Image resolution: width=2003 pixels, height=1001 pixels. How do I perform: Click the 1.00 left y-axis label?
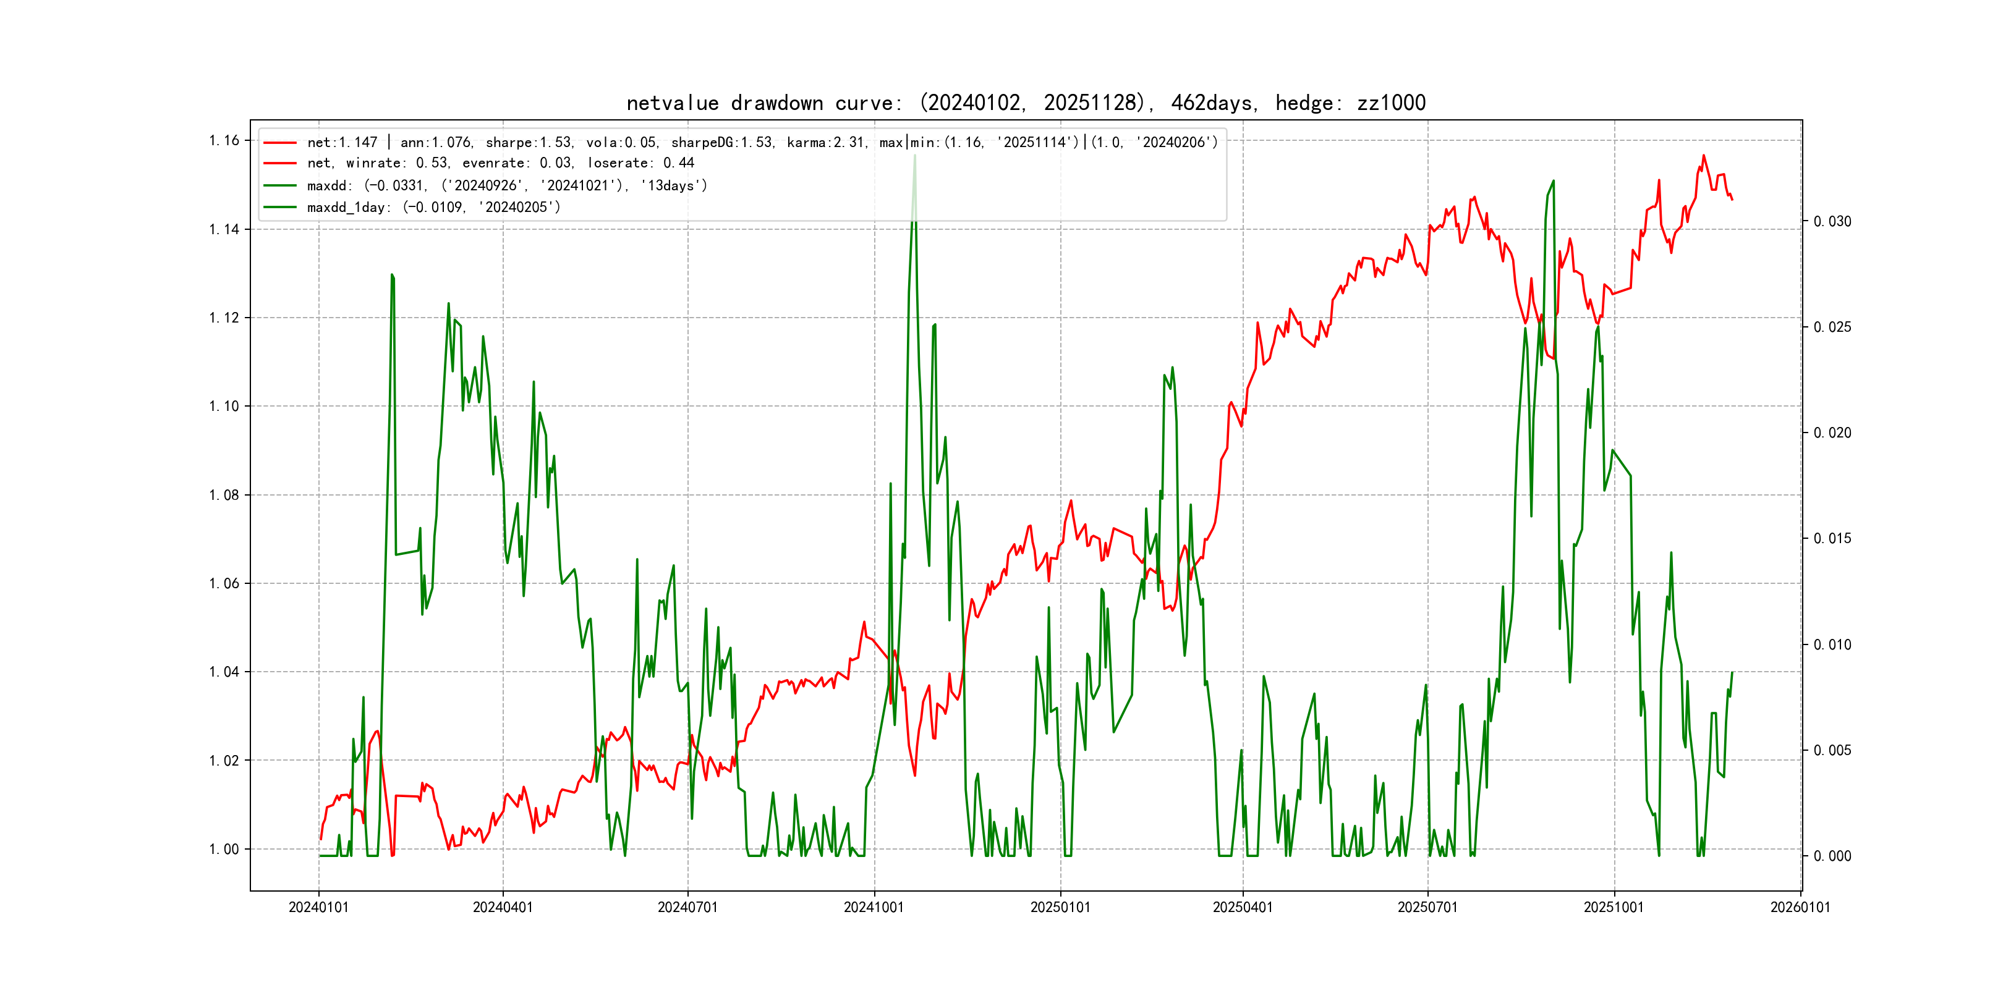(x=224, y=850)
